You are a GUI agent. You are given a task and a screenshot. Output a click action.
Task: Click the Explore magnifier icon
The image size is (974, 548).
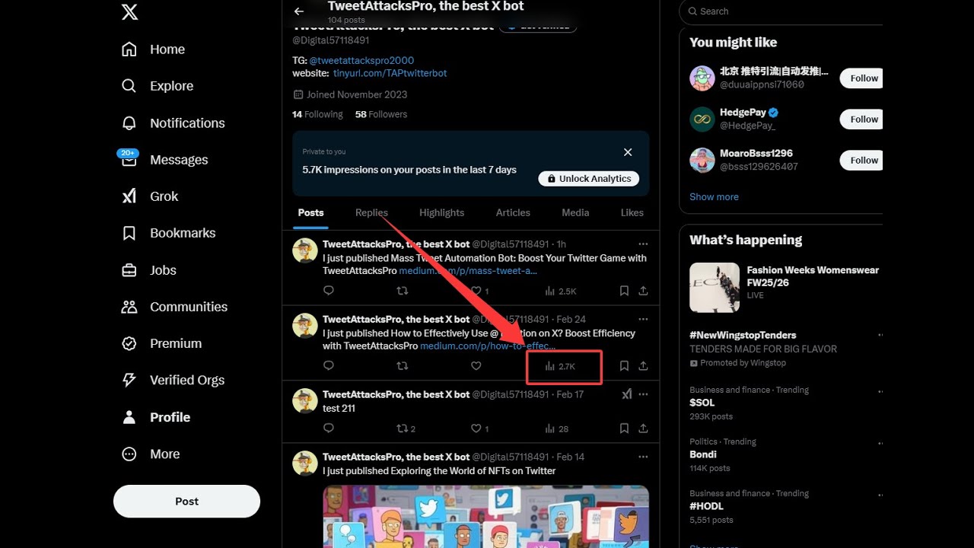coord(129,86)
